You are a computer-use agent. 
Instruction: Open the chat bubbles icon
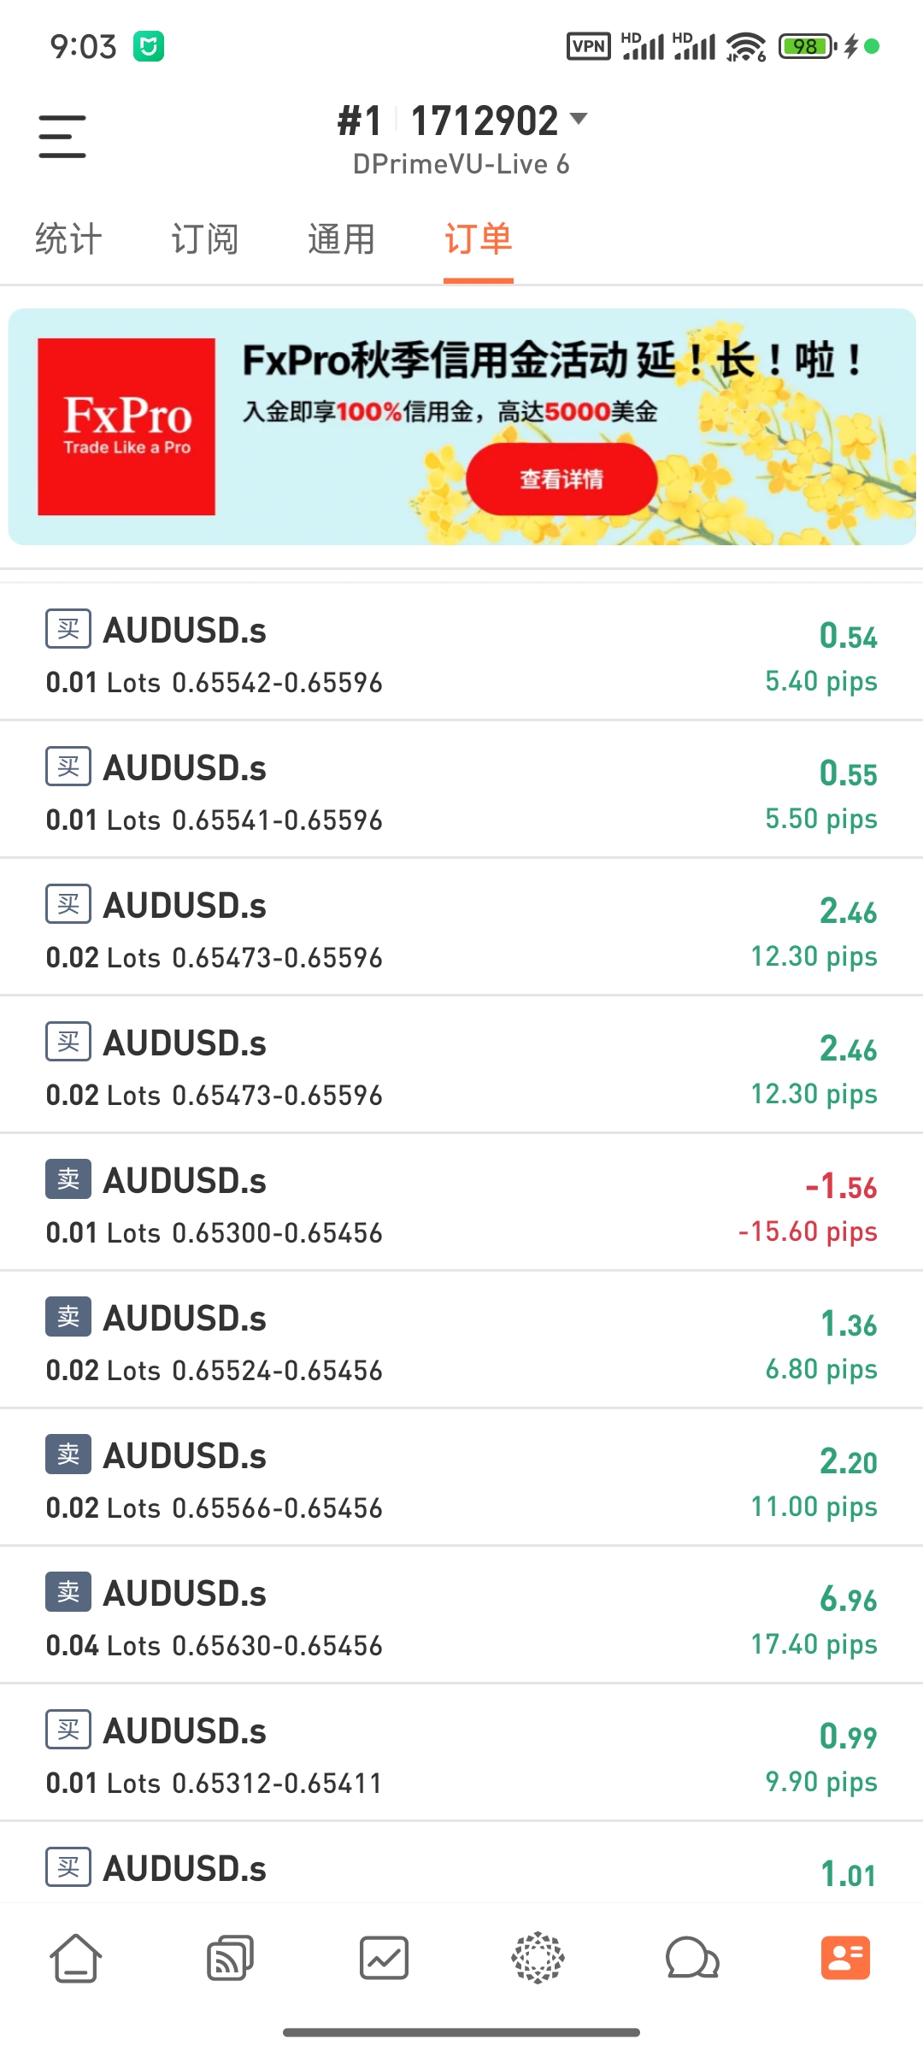click(x=691, y=1958)
